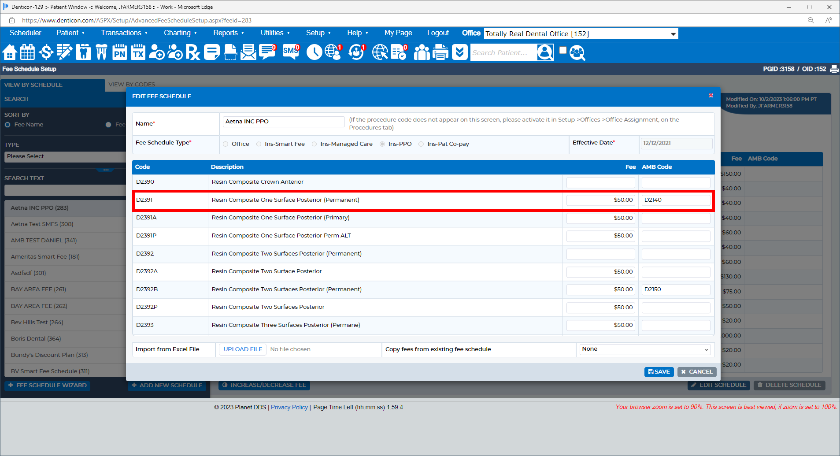This screenshot has width=840, height=456.
Task: Click the D2391 fee input field
Action: (601, 200)
